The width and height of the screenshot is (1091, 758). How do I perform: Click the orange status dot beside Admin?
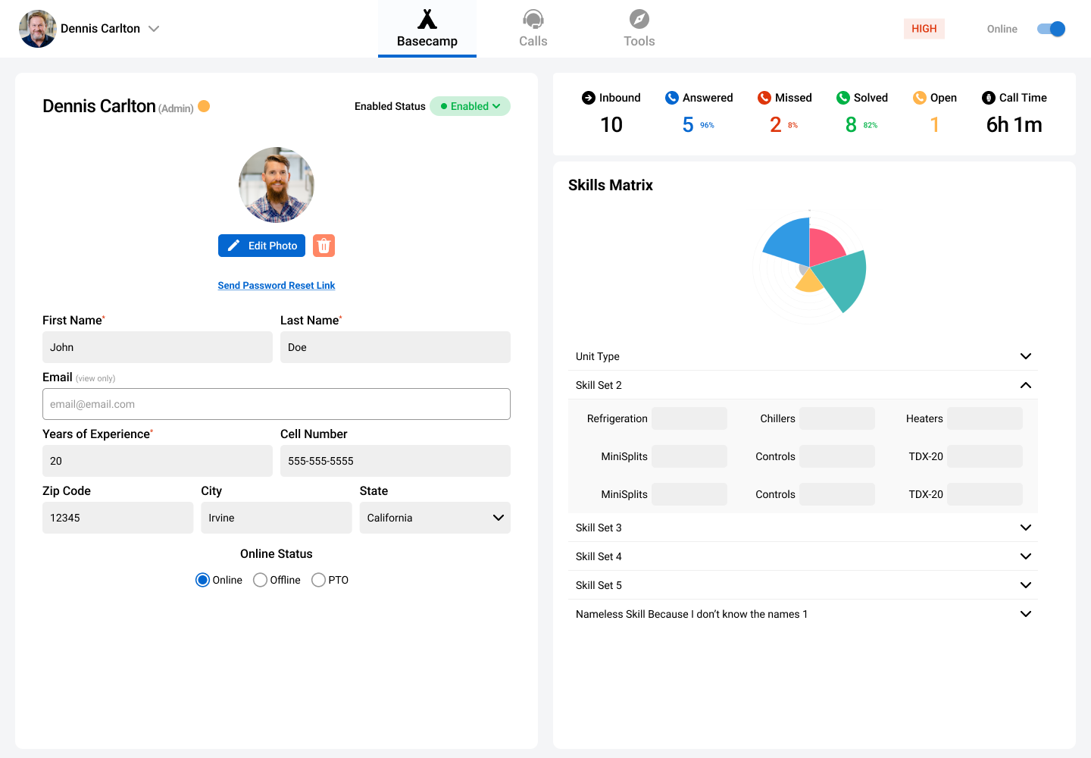tap(204, 107)
